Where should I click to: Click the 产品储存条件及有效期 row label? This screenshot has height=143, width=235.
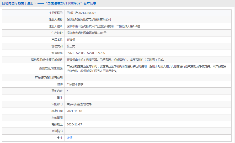click(x=49, y=77)
